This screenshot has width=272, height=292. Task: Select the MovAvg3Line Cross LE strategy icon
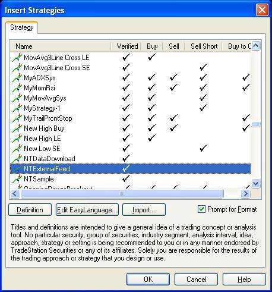(x=17, y=58)
